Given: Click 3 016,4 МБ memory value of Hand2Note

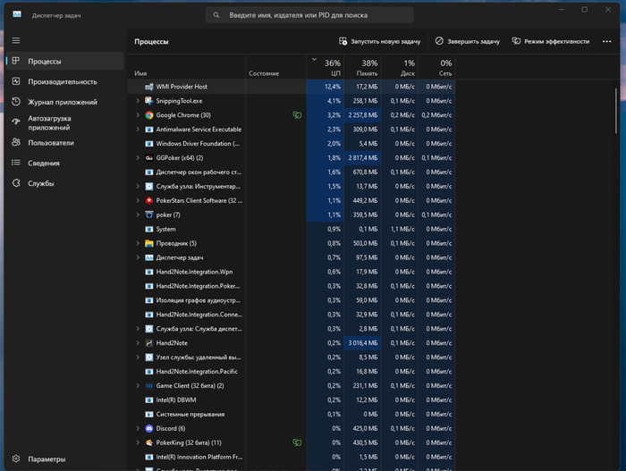Looking at the screenshot, I should point(362,343).
